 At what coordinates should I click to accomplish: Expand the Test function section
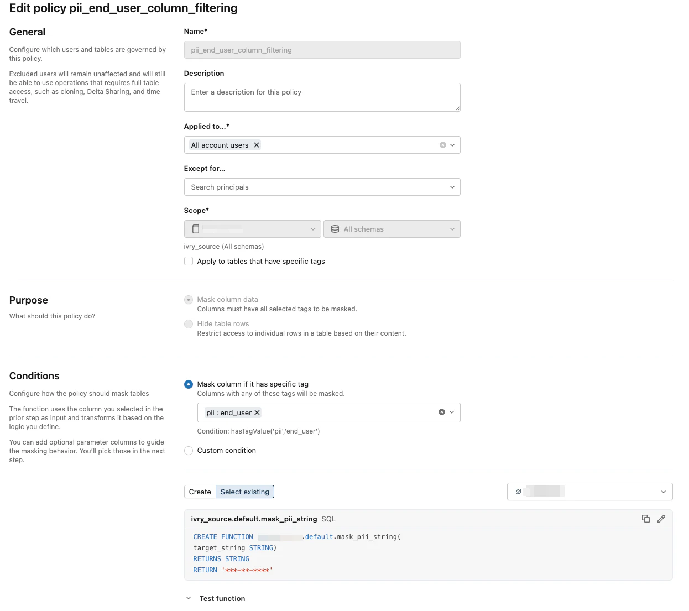[189, 598]
